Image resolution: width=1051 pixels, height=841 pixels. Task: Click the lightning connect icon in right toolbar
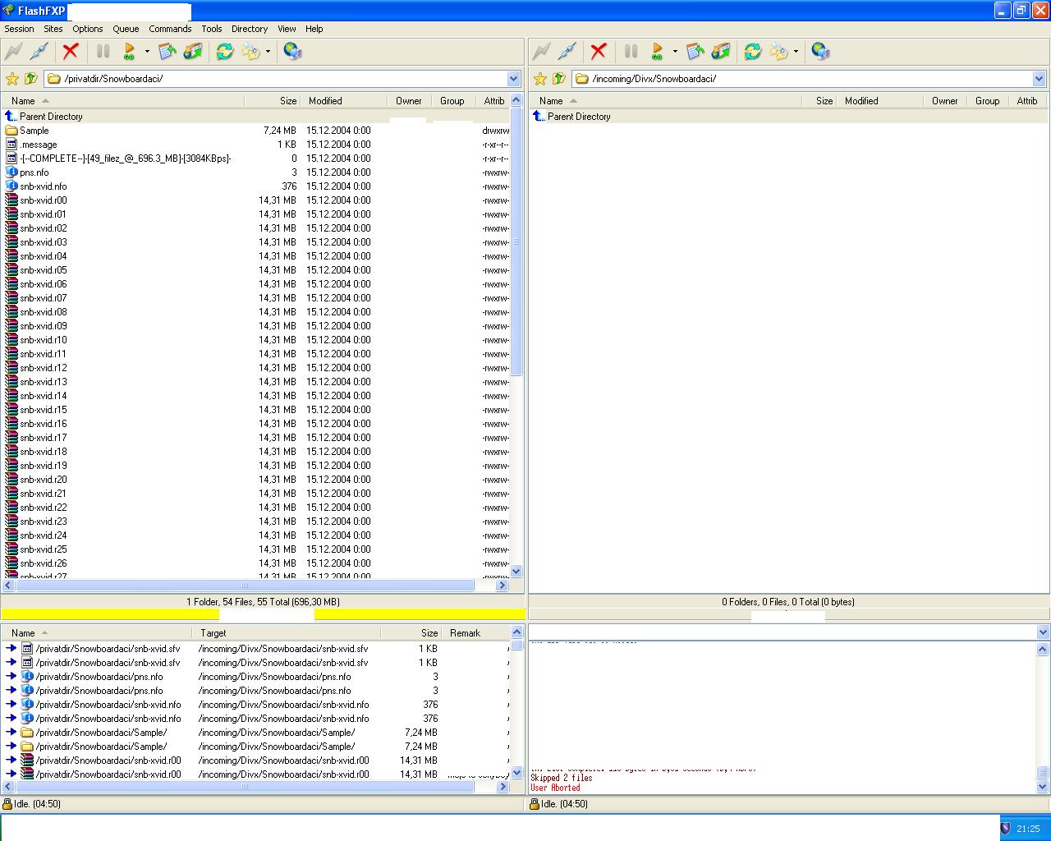(x=541, y=52)
